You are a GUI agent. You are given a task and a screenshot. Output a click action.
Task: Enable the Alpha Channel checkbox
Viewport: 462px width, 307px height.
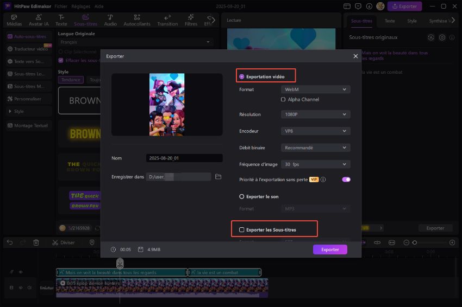[283, 100]
